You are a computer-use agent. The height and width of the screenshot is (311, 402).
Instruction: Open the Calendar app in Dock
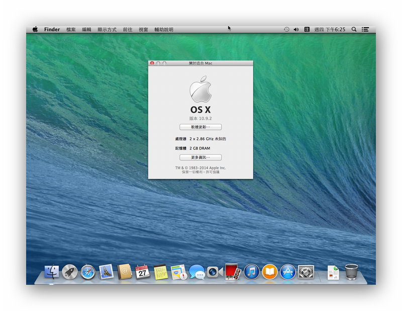[143, 272]
